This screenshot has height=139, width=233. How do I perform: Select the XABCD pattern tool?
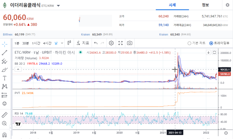point(4,86)
